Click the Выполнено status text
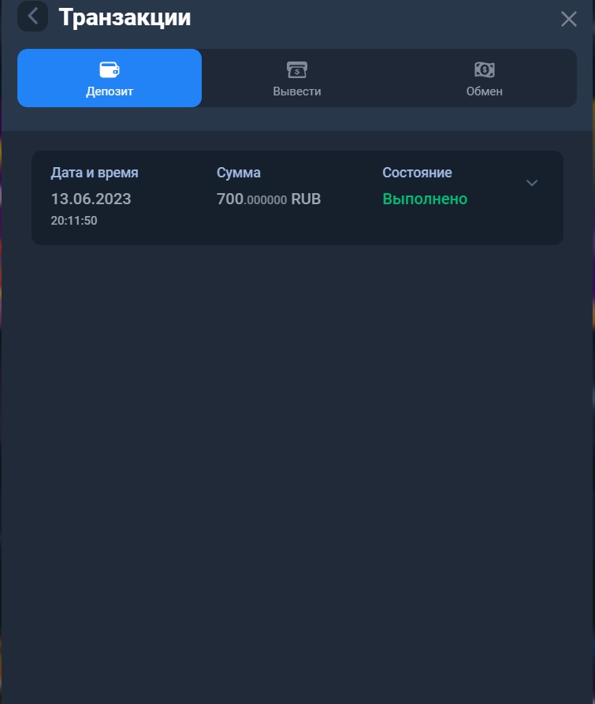595x704 pixels. click(425, 199)
